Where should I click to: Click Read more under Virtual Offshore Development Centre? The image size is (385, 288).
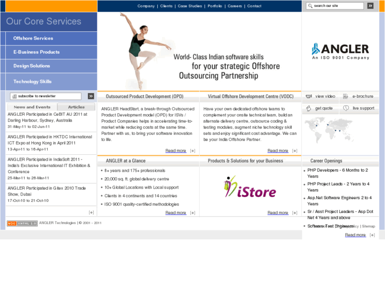277,151
